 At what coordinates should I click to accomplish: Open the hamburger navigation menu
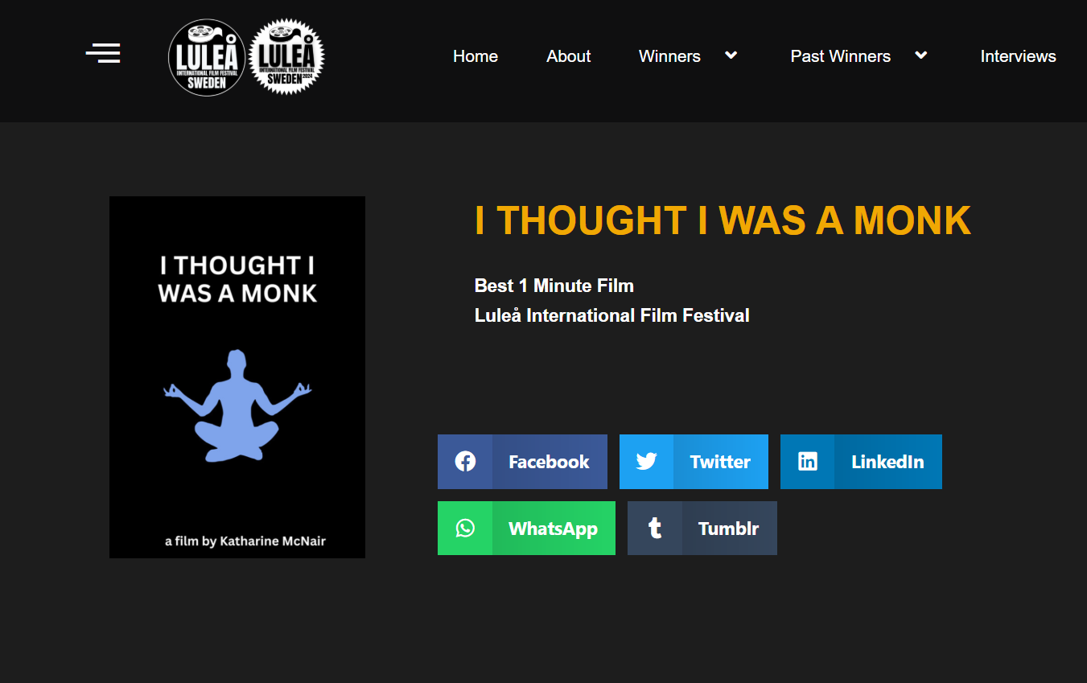(102, 52)
